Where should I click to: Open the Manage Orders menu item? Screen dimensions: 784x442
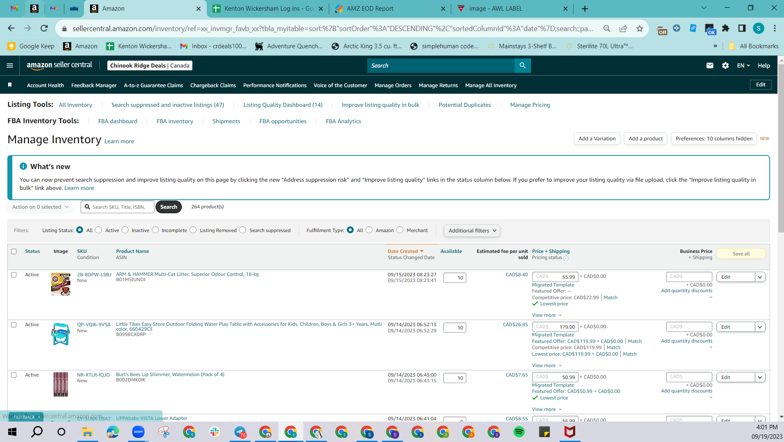(x=393, y=85)
